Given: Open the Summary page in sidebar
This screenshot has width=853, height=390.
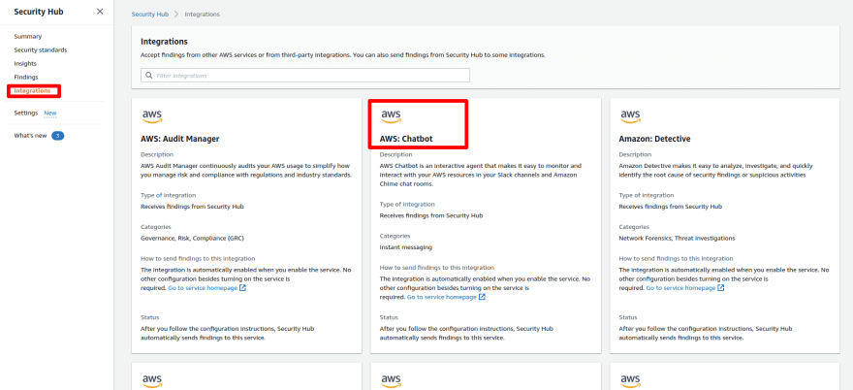Looking at the screenshot, I should pos(28,37).
